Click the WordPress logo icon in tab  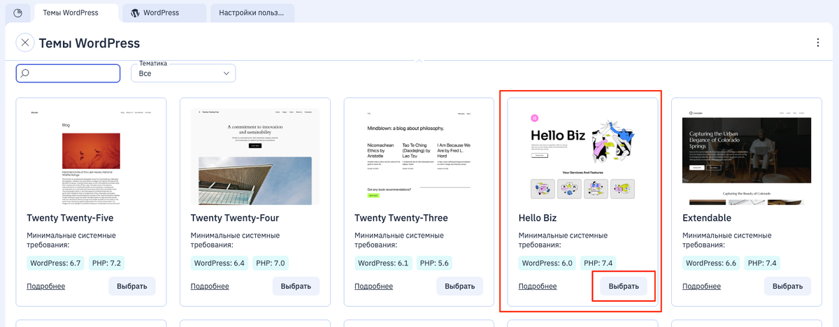click(x=136, y=13)
